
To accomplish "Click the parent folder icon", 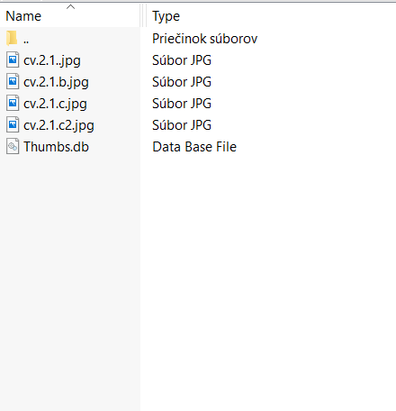I will pyautogui.click(x=12, y=39).
